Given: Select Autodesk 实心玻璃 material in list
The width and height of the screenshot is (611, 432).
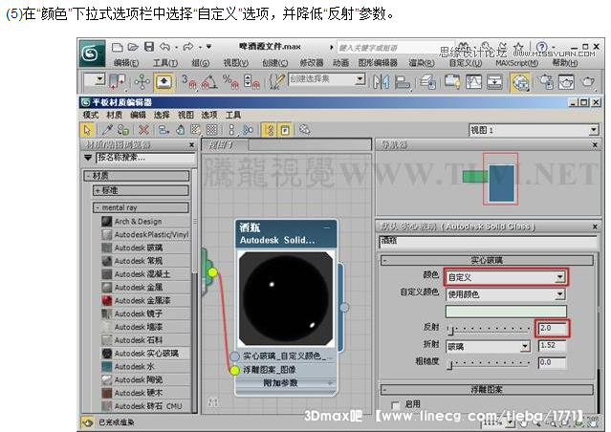Looking at the screenshot, I should tap(145, 354).
